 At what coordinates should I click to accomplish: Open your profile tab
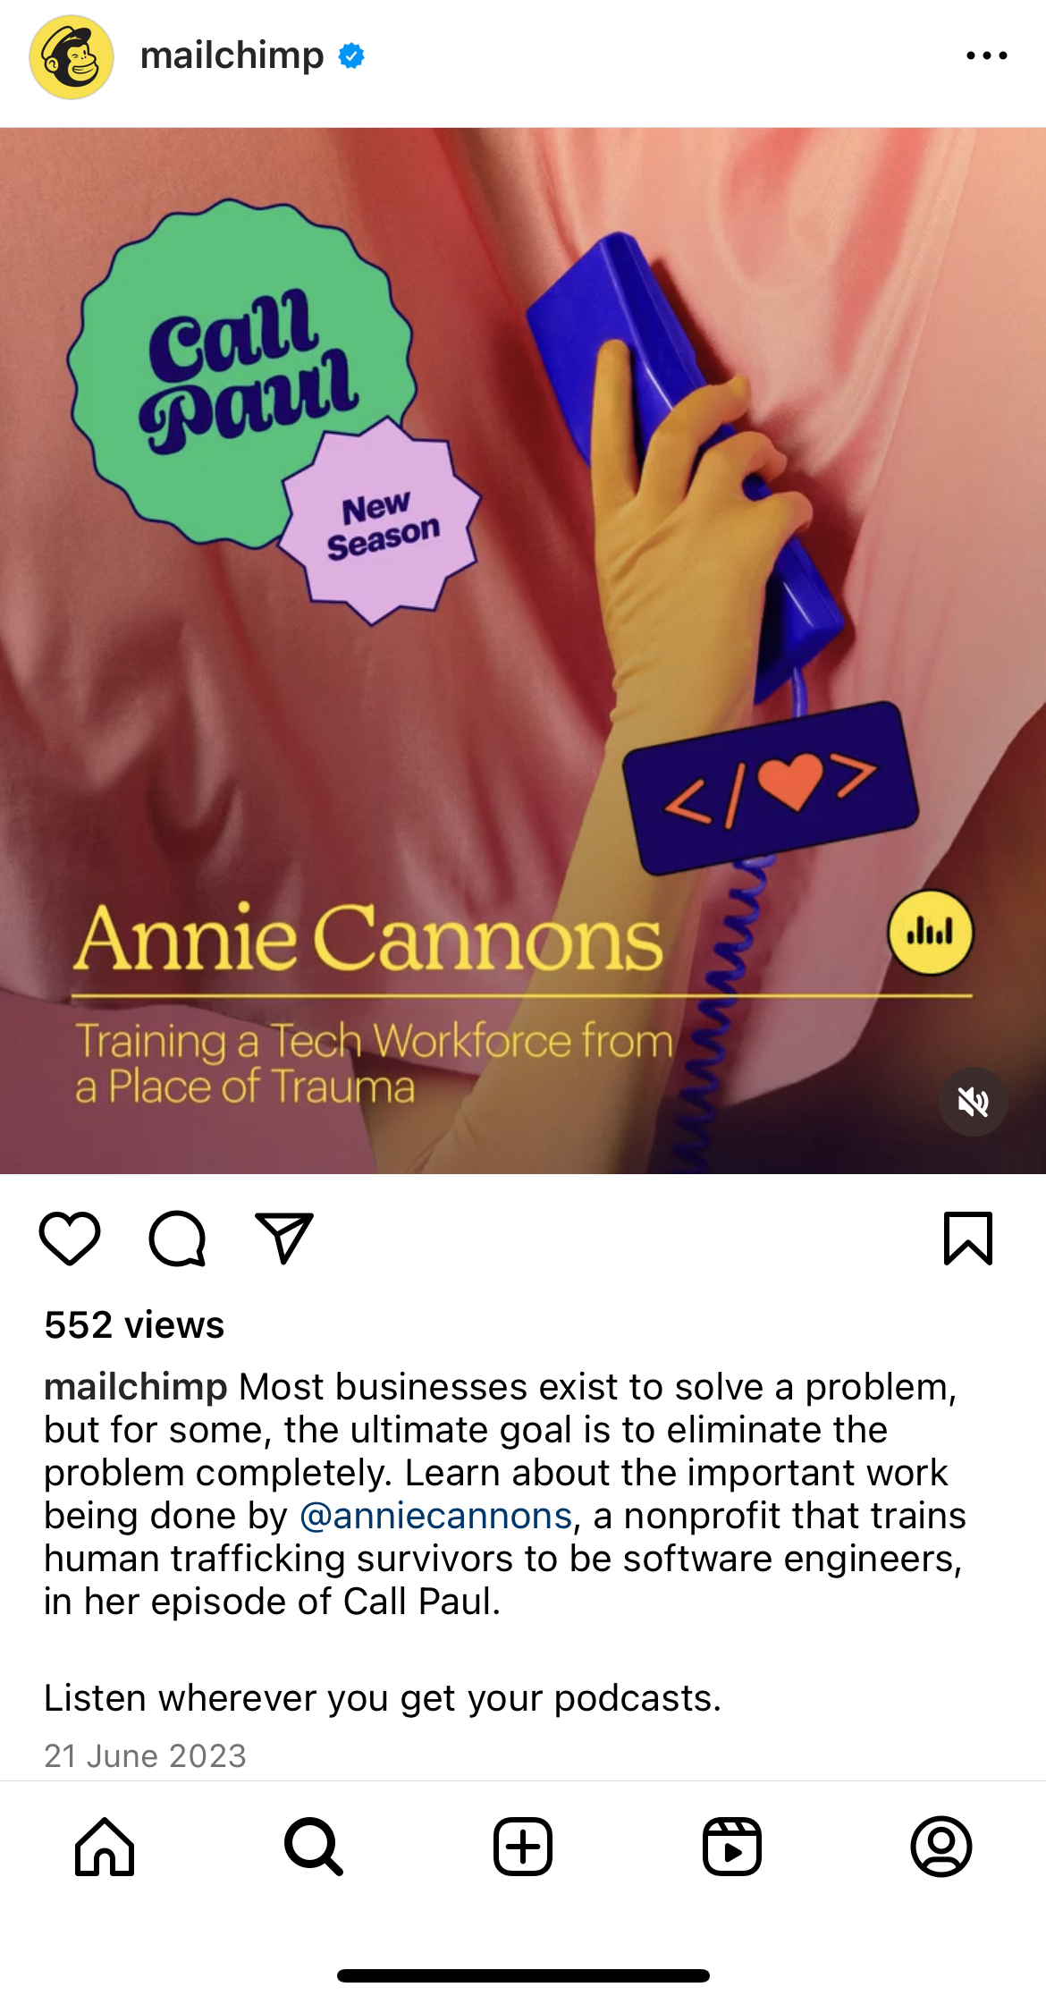pos(941,1847)
